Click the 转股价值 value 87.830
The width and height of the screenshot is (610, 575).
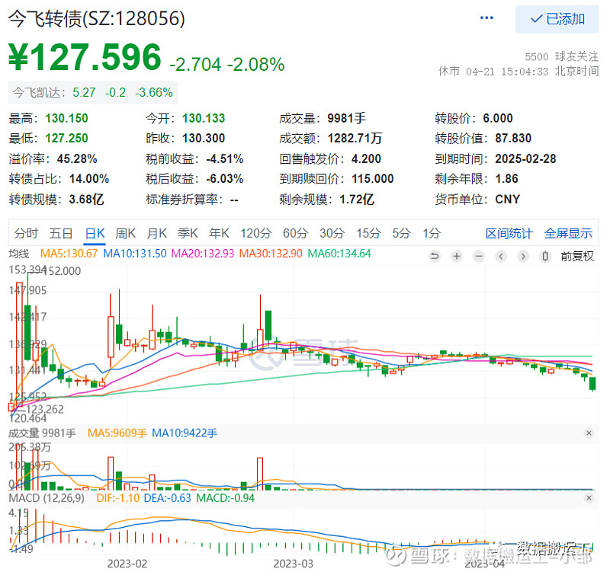(513, 139)
